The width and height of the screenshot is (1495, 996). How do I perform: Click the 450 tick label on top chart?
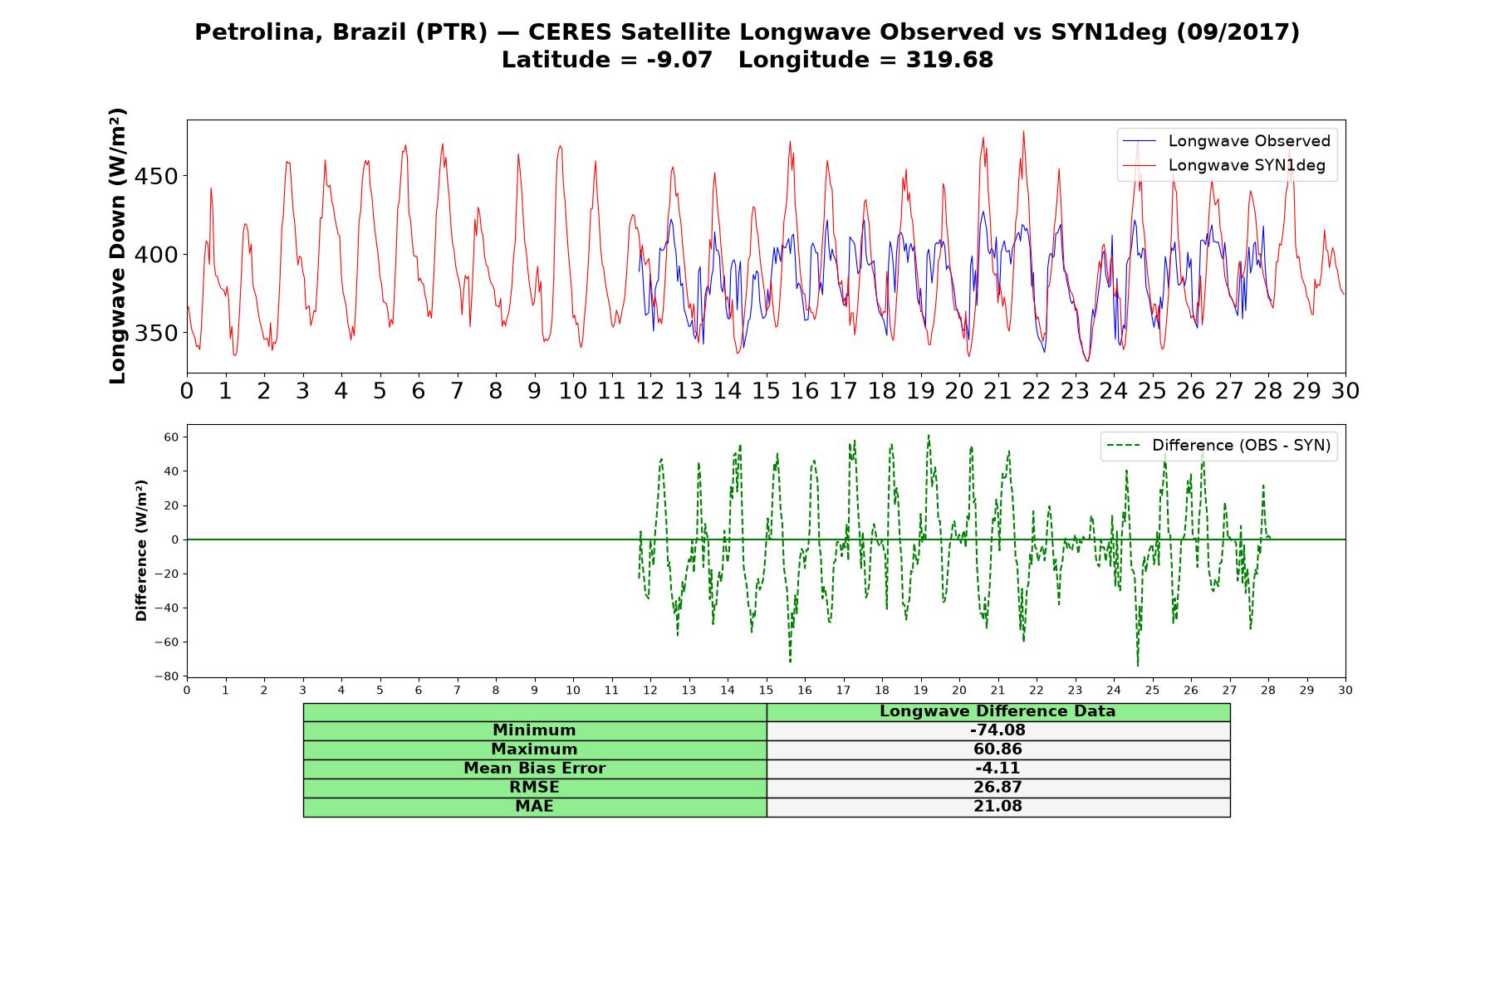point(156,177)
